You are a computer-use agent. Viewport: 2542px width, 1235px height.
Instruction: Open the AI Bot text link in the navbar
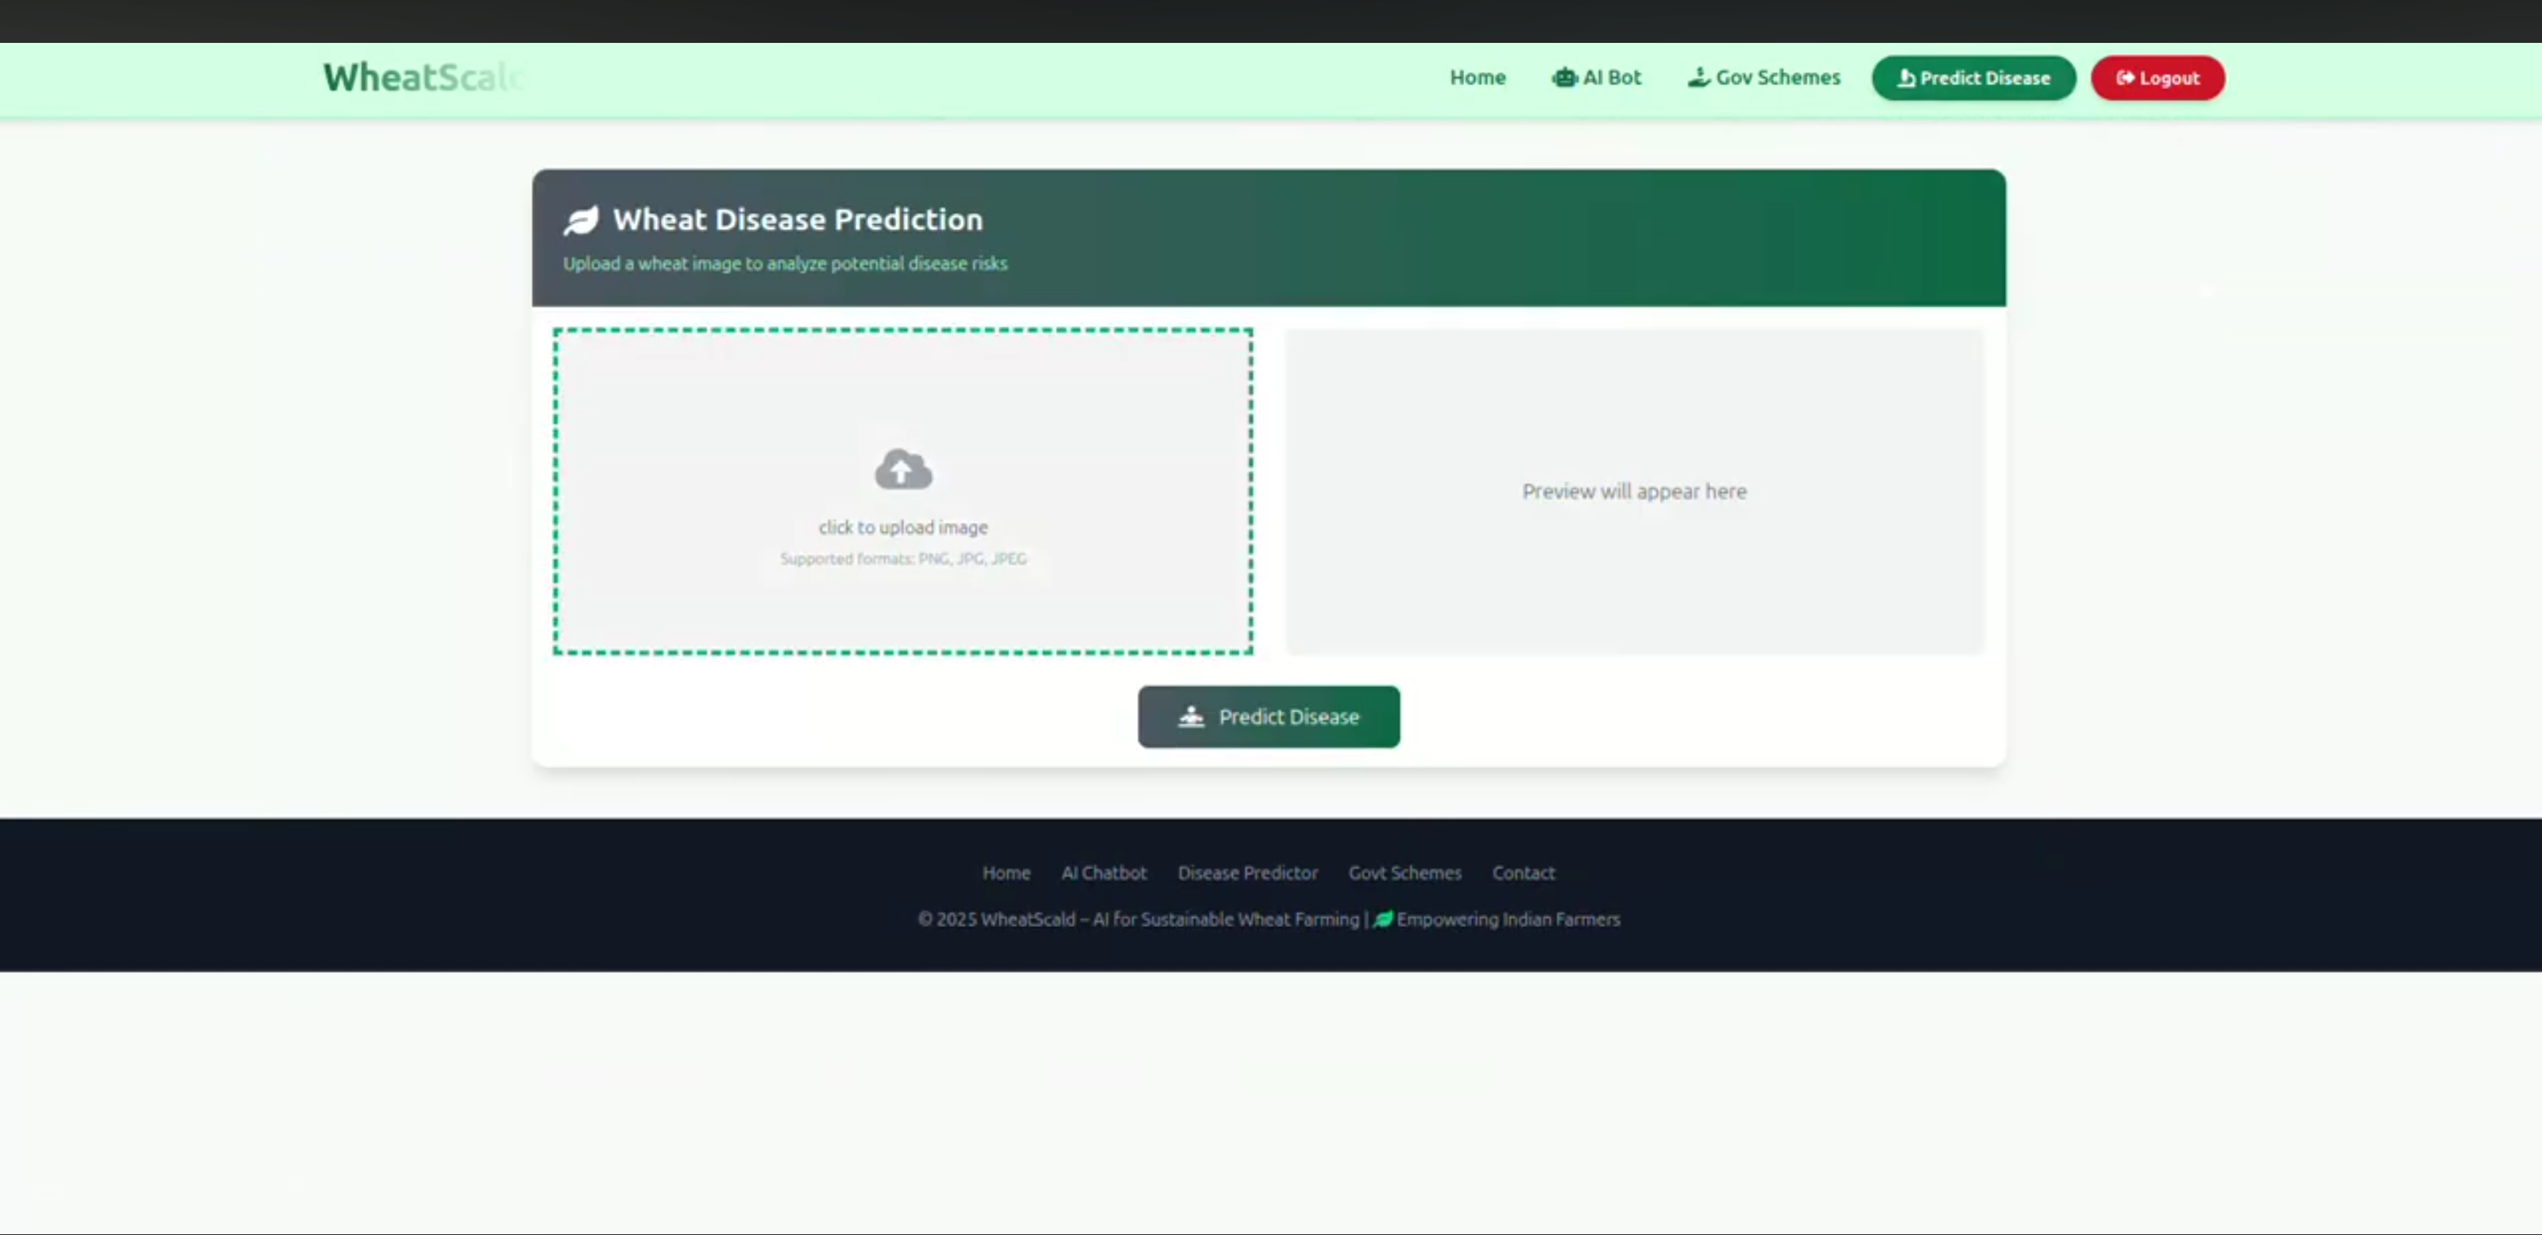1612,77
